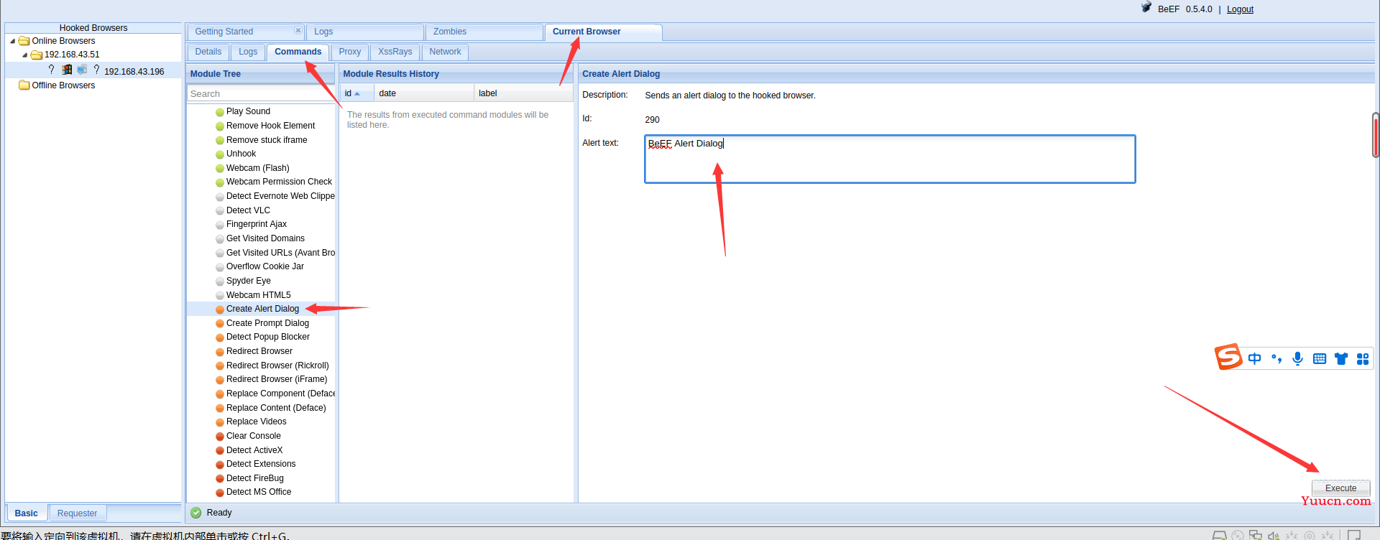1380x540 pixels.
Task: Click the right-side vertical scrollbar thumb
Action: [1376, 135]
